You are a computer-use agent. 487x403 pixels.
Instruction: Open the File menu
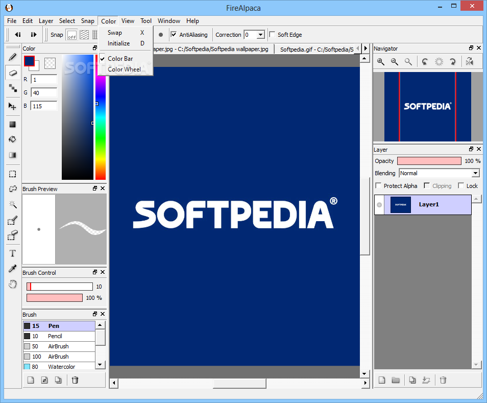[12, 21]
